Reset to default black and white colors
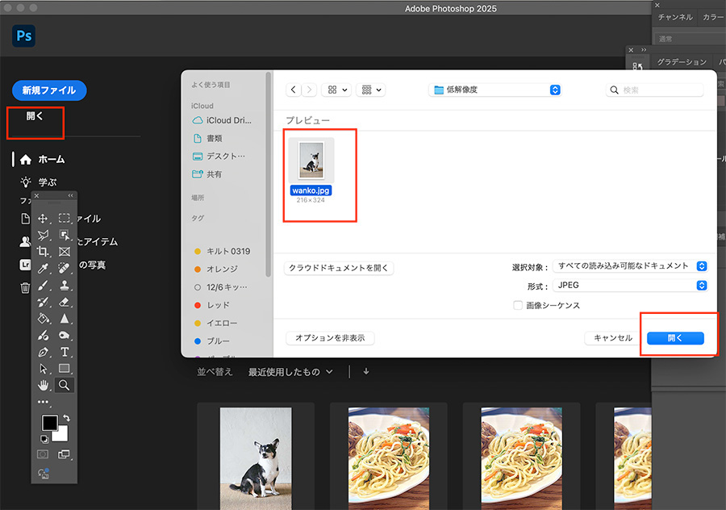 point(44,439)
